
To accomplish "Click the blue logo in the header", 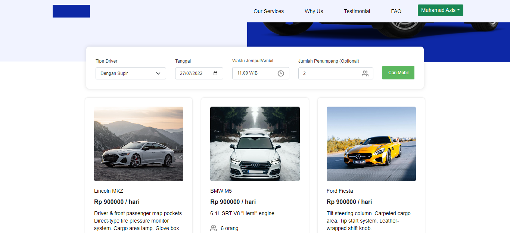I will [71, 11].
